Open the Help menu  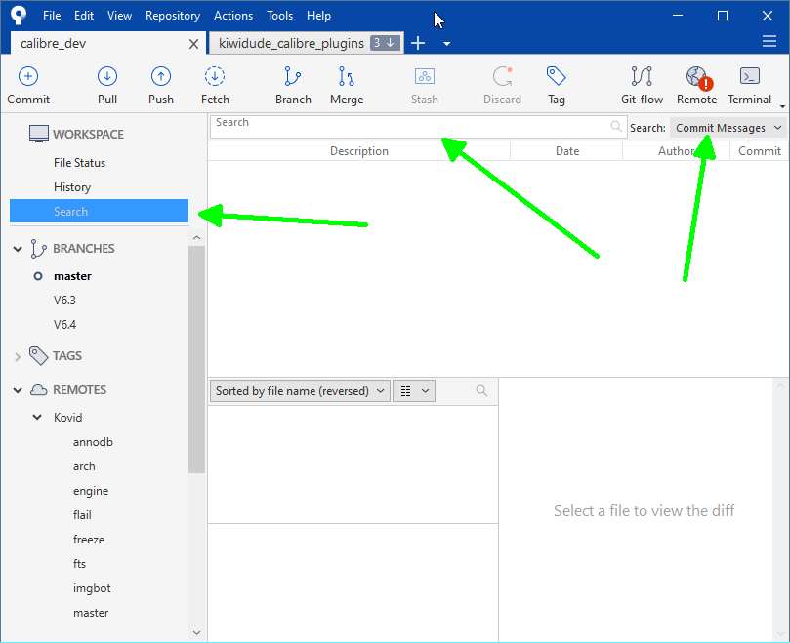point(318,16)
